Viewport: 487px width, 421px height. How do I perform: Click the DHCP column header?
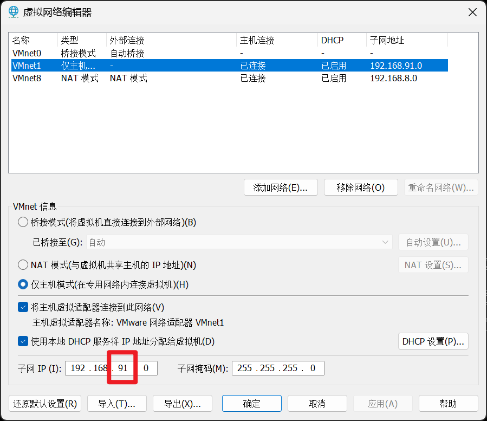point(342,40)
